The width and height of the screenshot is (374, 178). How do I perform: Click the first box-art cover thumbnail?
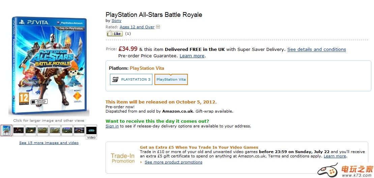click(x=6, y=130)
